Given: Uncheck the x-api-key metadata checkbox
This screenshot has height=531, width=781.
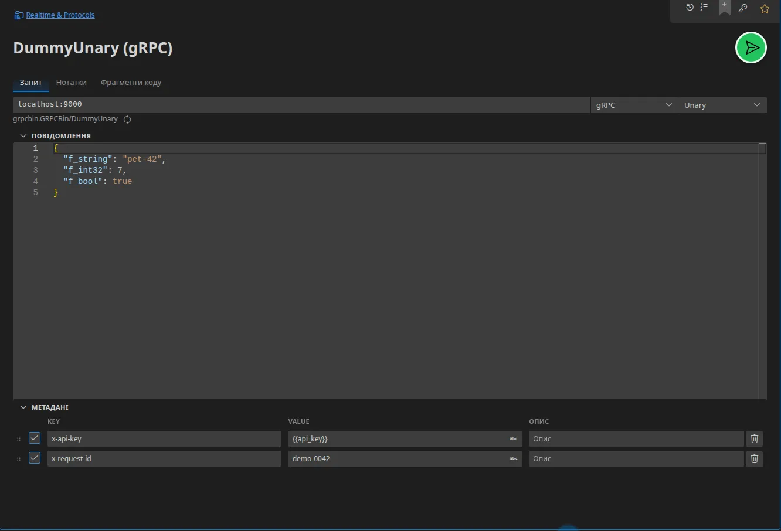Looking at the screenshot, I should pos(35,438).
